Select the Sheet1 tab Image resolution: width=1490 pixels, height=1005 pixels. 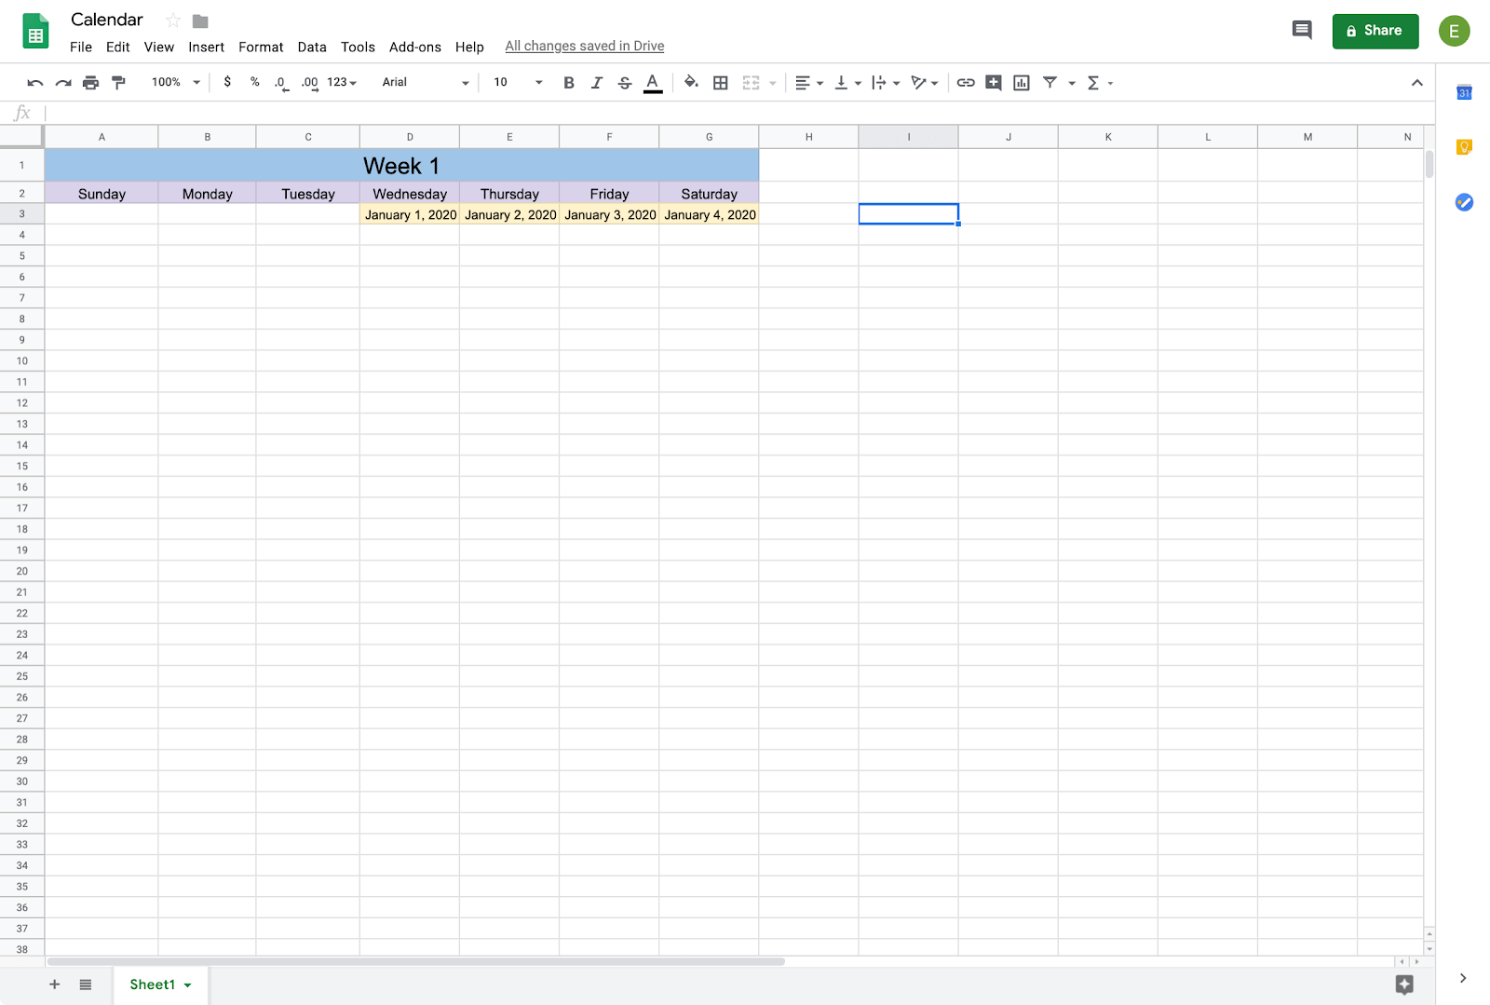(x=160, y=985)
